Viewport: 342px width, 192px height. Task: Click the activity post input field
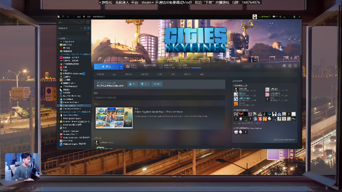(159, 98)
